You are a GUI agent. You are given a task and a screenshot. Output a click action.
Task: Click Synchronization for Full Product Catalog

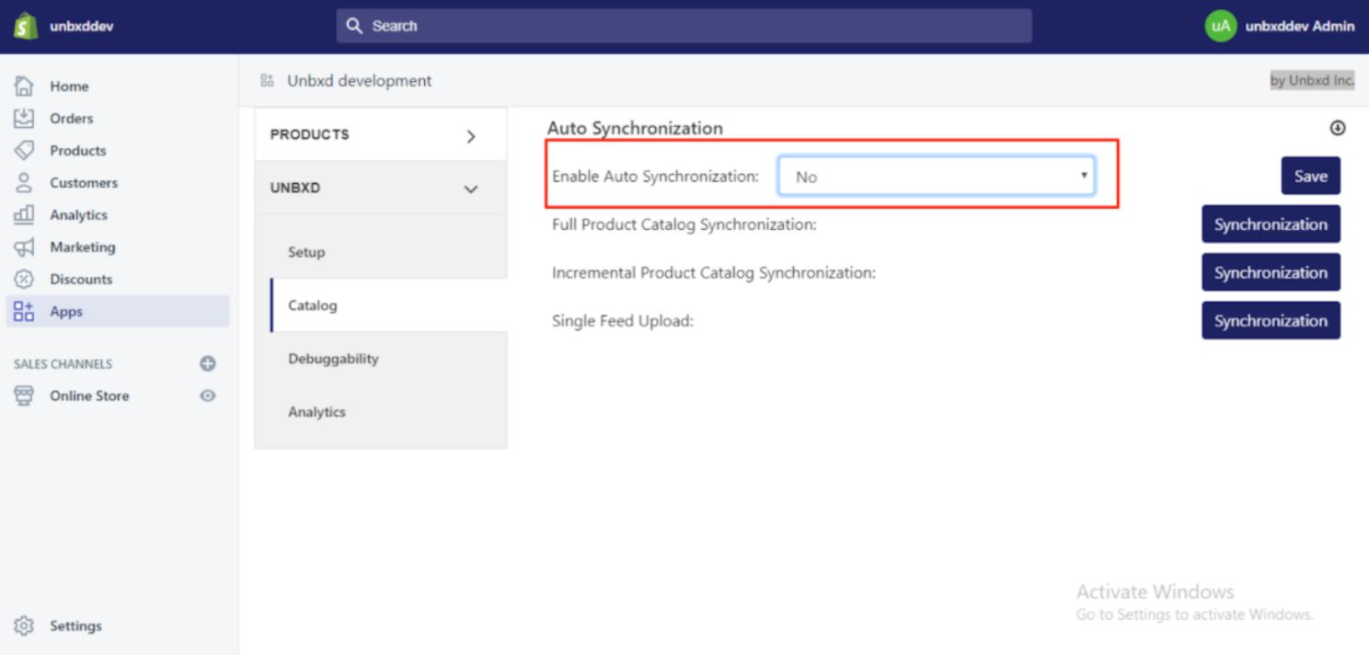tap(1271, 224)
